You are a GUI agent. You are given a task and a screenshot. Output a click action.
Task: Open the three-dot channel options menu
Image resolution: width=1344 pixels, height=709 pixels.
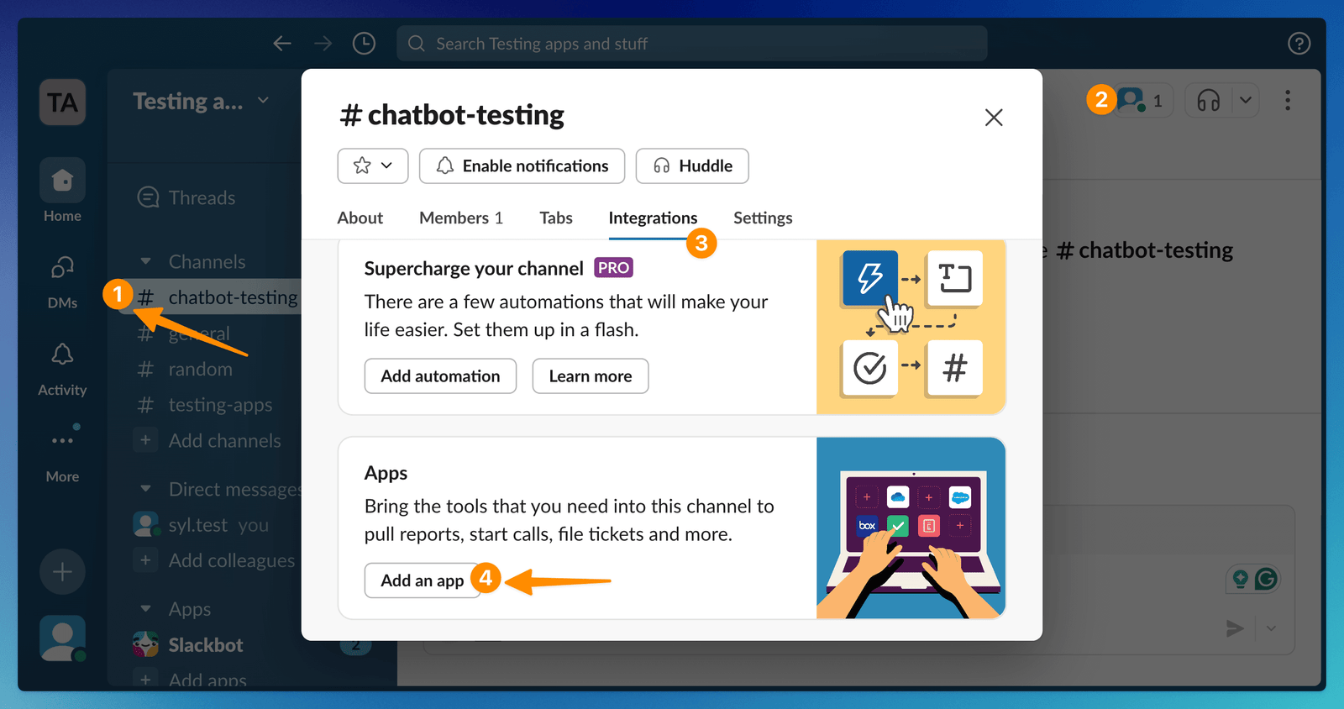(1287, 102)
